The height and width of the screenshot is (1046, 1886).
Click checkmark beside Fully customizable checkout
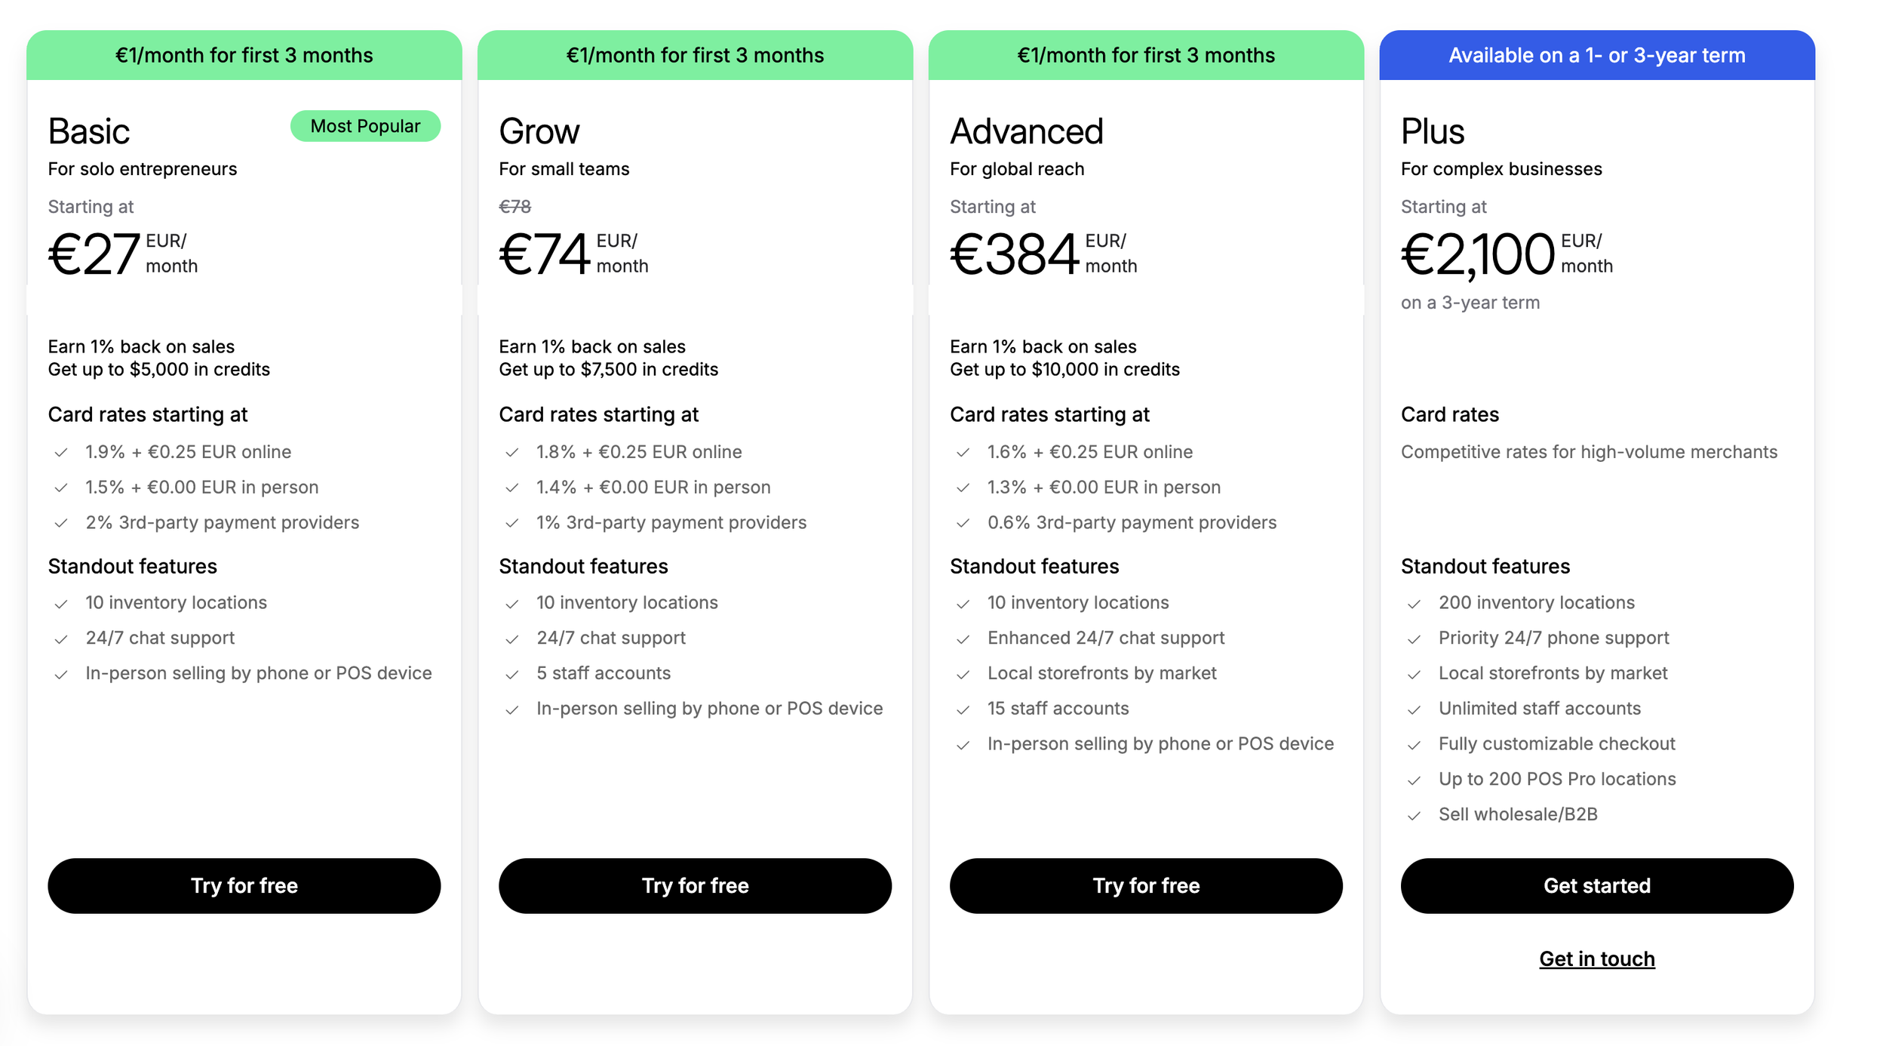click(1414, 745)
